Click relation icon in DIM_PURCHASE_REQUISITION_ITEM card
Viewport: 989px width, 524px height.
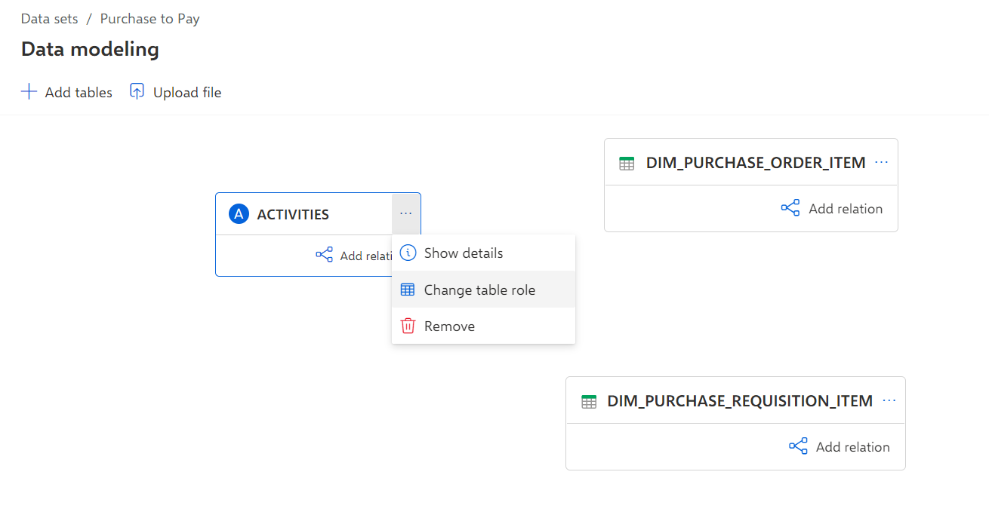pyautogui.click(x=798, y=446)
